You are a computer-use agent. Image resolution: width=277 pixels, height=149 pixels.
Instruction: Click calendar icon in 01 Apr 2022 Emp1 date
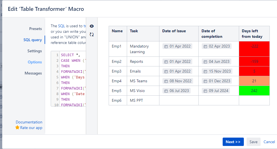point(166,46)
